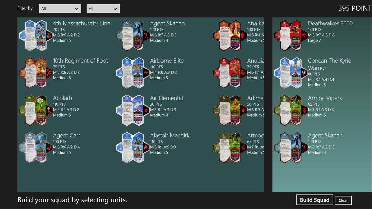Image resolution: width=372 pixels, height=209 pixels.
Task: Clear the current squad selection
Action: click(x=343, y=200)
